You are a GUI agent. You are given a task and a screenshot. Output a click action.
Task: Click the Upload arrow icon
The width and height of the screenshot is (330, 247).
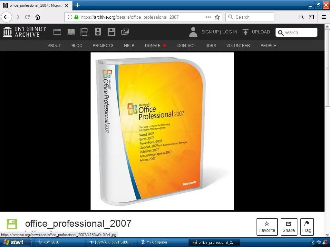[245, 32]
